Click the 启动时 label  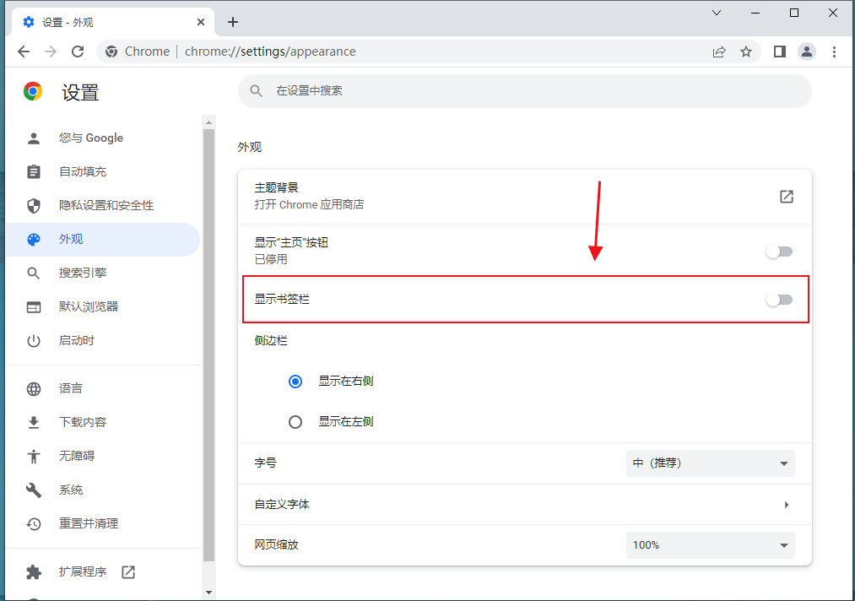(77, 341)
